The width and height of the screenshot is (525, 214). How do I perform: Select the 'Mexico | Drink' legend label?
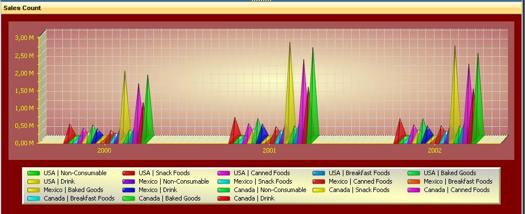158,190
